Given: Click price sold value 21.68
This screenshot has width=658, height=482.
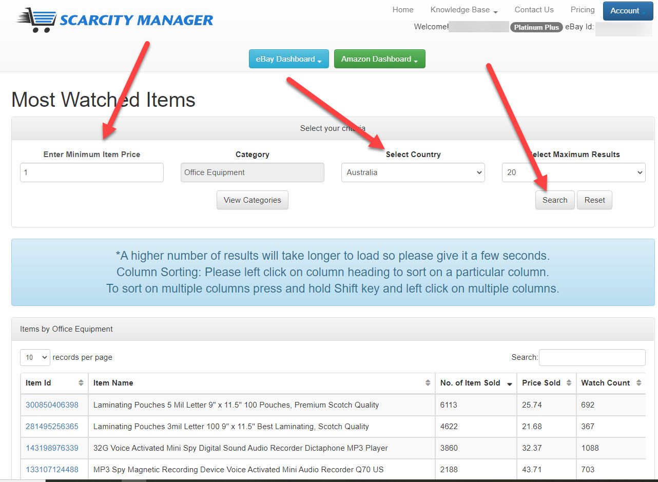Looking at the screenshot, I should (532, 427).
